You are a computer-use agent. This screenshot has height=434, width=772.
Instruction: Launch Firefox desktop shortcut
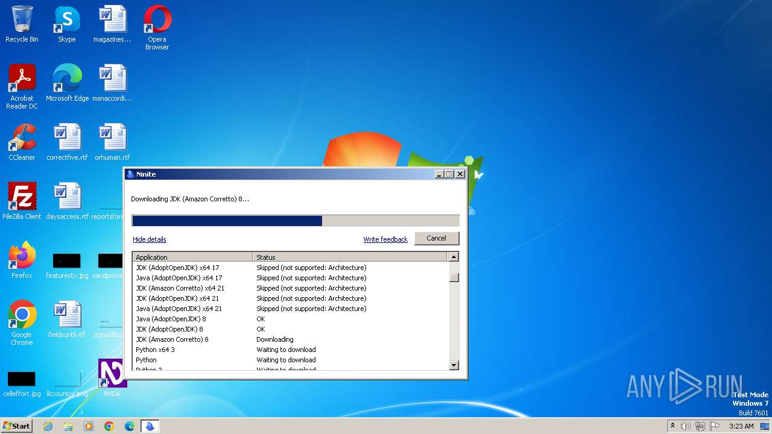[22, 260]
